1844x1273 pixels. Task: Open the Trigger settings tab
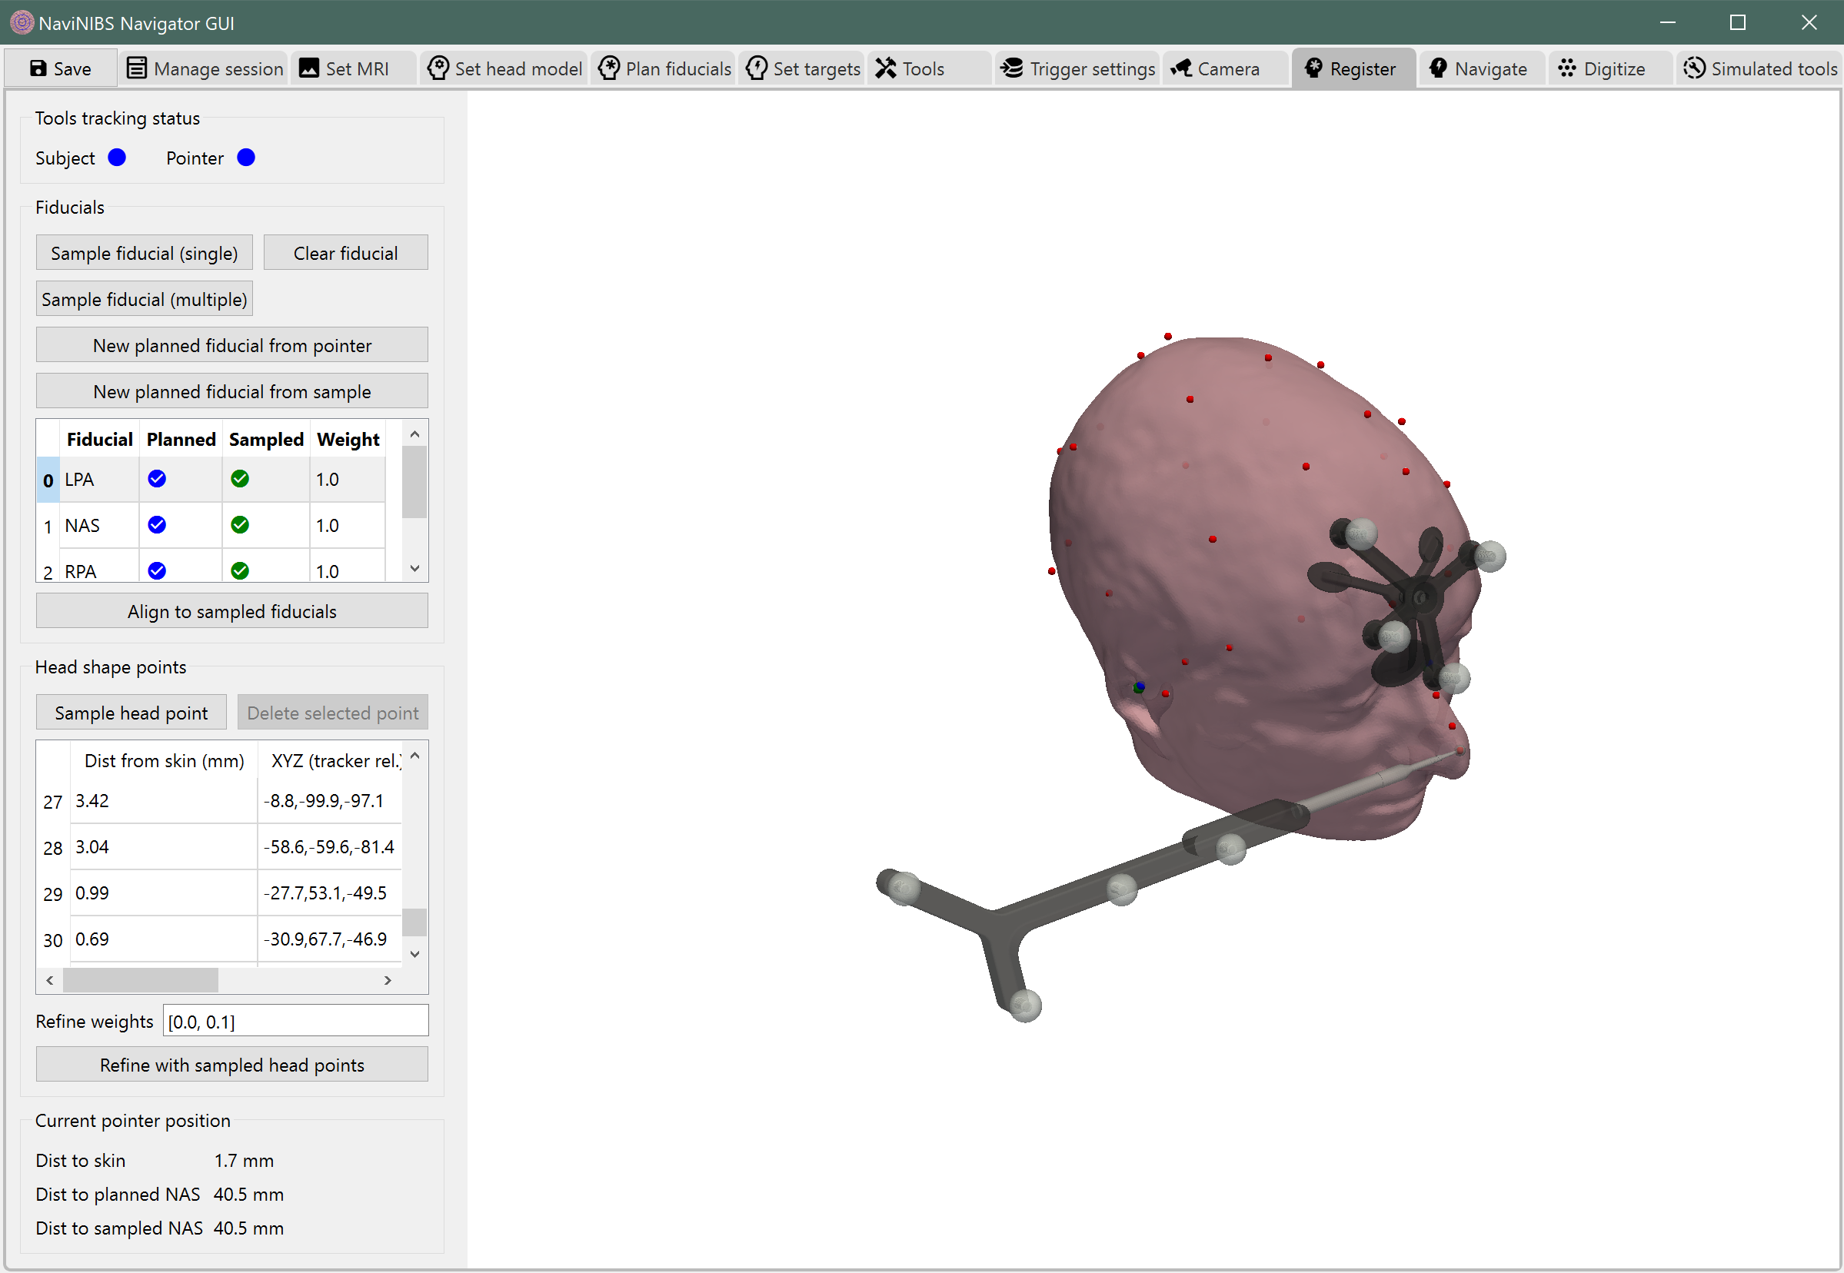1077,68
